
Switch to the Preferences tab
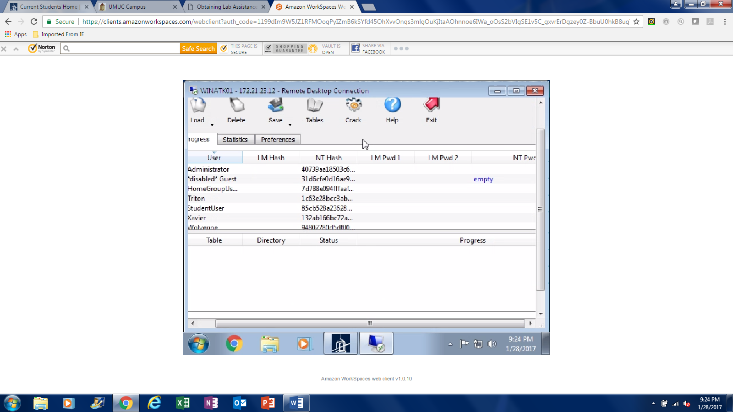278,140
